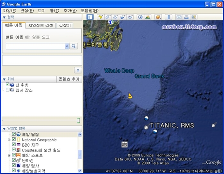Disable the 난파선 layer checkbox
224x174 pixels.
click(x=14, y=160)
